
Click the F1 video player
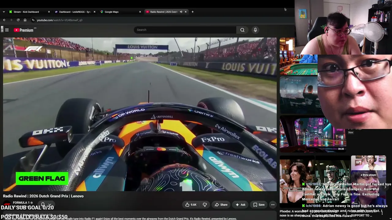(140, 114)
